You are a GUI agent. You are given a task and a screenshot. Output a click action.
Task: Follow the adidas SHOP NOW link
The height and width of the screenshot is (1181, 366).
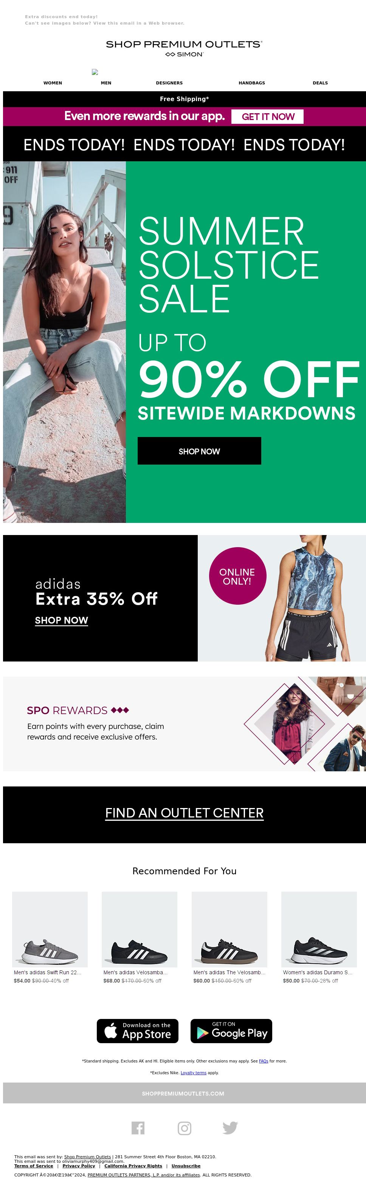coord(61,620)
